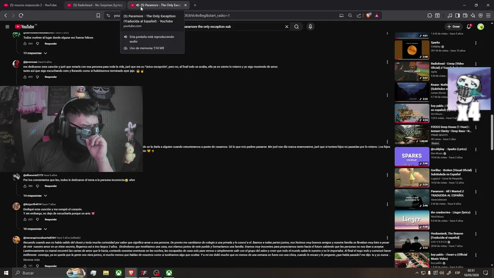Open options menu for @albaoria5175 comment
The width and height of the screenshot is (494, 278).
pyautogui.click(x=387, y=175)
